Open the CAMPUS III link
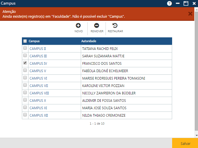This screenshot has height=148, width=198. pyautogui.click(x=38, y=56)
